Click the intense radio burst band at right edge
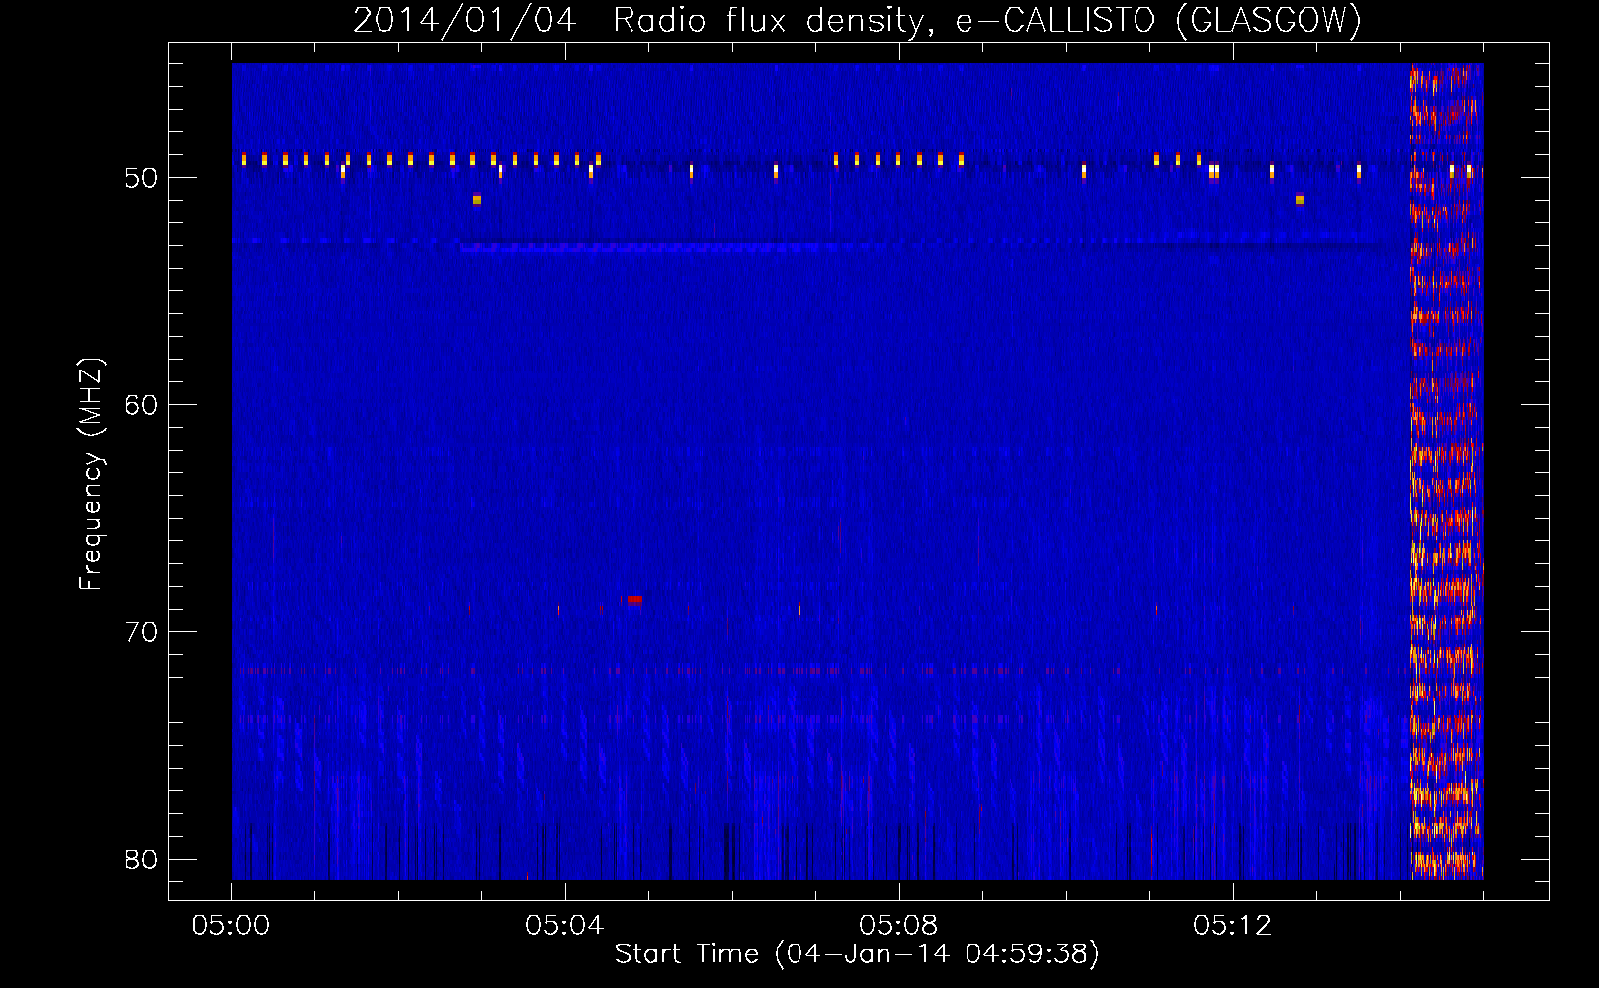Screen dimensions: 1599x988 click(x=1446, y=471)
